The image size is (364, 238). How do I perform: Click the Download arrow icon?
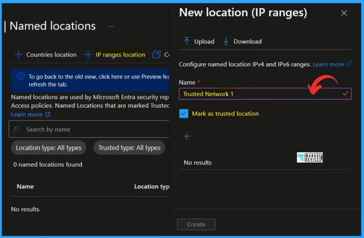(x=226, y=41)
